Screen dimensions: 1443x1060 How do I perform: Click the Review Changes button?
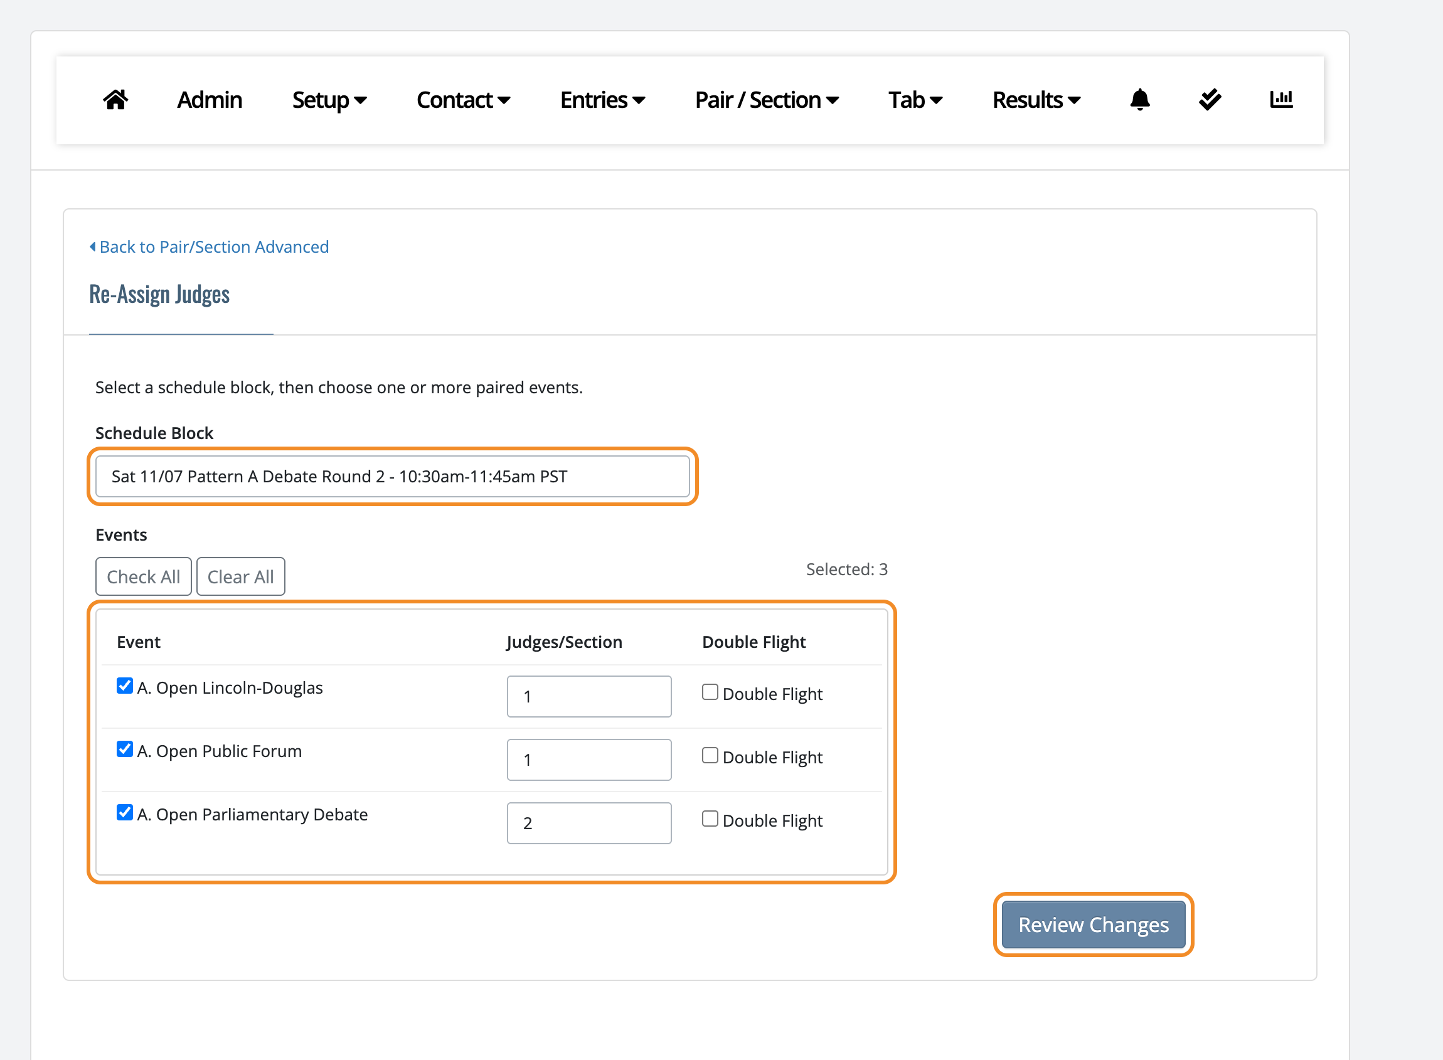click(x=1093, y=924)
